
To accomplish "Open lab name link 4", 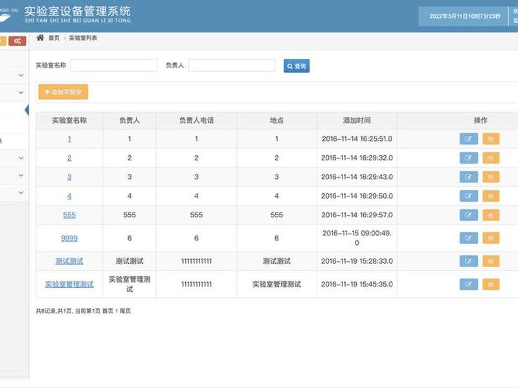I will click(x=69, y=196).
